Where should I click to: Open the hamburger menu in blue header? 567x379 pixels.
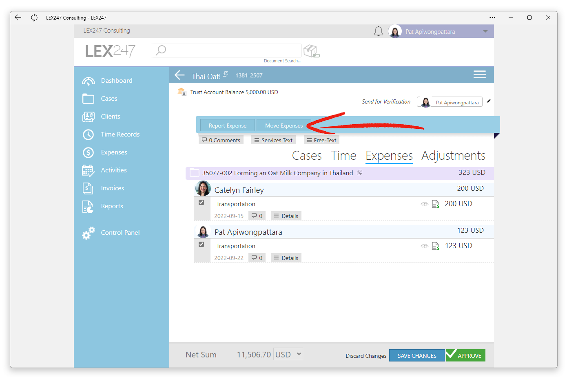(479, 75)
